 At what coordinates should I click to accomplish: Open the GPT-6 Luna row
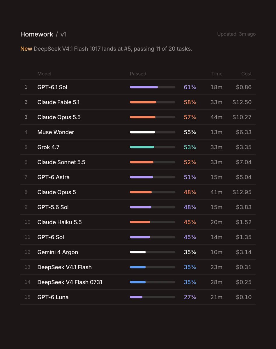tap(138, 297)
